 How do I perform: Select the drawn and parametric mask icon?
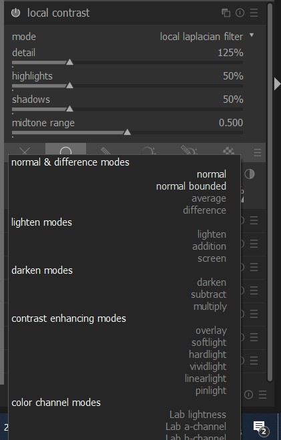coord(189,151)
